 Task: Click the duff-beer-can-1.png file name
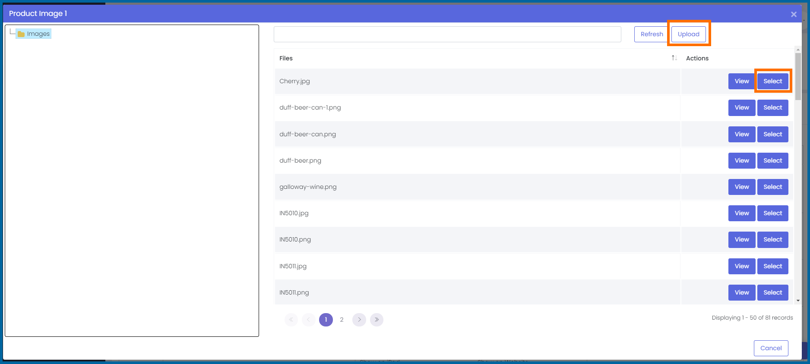pyautogui.click(x=310, y=107)
